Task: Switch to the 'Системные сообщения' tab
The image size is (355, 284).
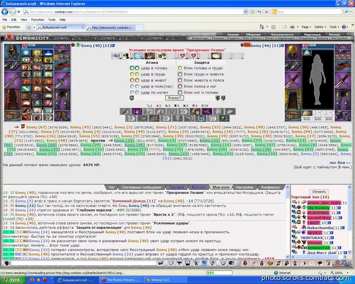Action: tap(141, 188)
